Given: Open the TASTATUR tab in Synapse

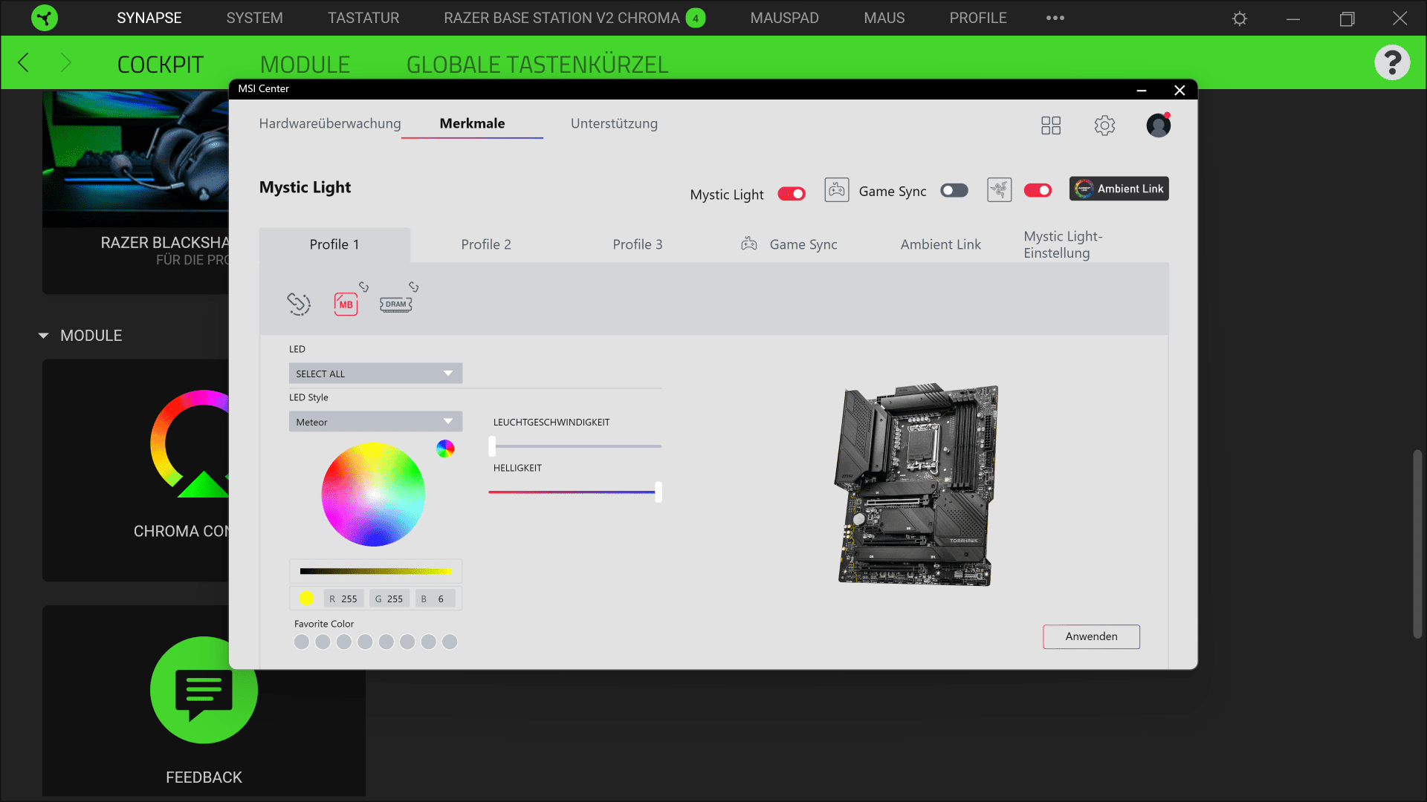Looking at the screenshot, I should coord(363,18).
